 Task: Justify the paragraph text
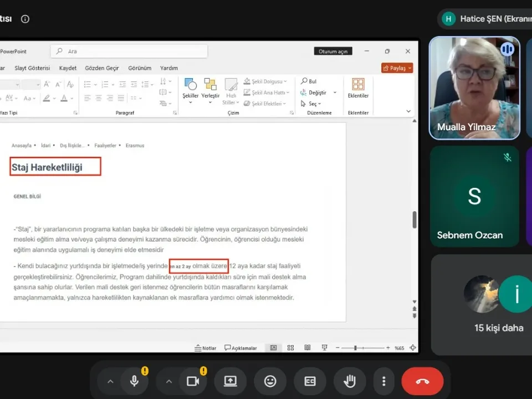pos(121,98)
